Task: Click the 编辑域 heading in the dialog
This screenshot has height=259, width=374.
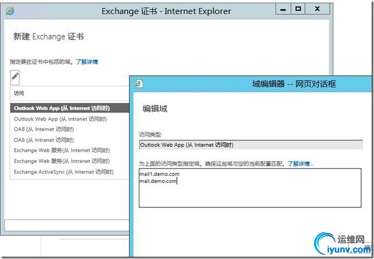Action: (155, 109)
